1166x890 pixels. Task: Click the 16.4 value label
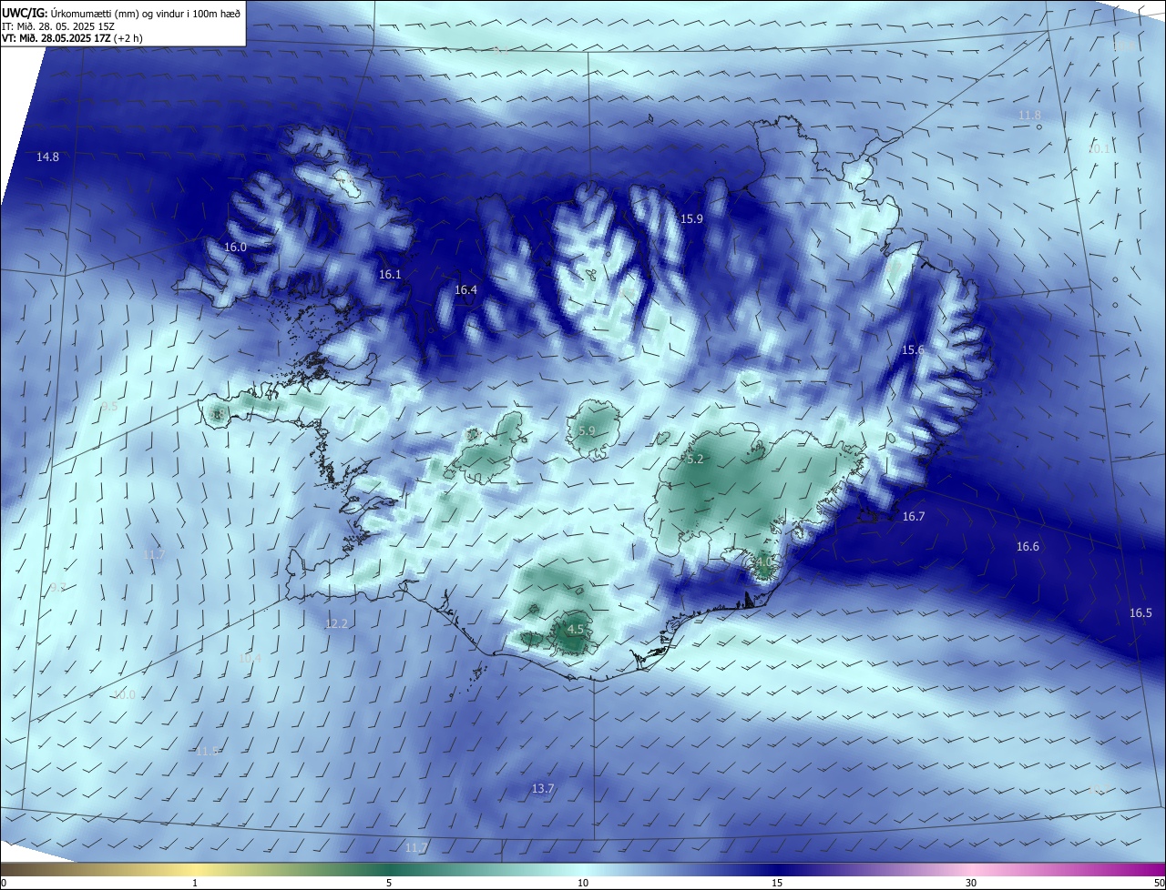tap(465, 290)
